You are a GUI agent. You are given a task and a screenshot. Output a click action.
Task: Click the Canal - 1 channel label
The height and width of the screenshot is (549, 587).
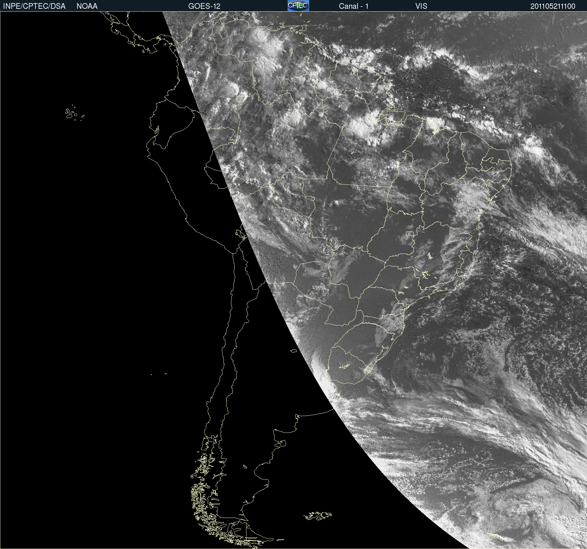[354, 6]
